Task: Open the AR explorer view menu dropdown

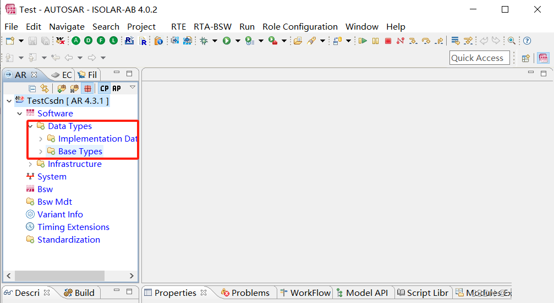Action: 132,87
